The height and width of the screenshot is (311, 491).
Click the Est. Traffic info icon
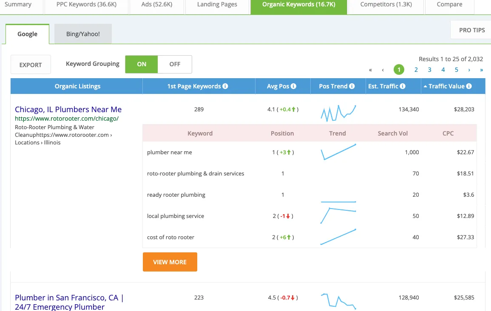pyautogui.click(x=403, y=86)
